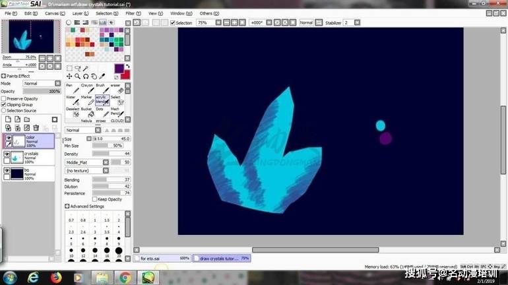Uncheck the Clipping Group option
This screenshot has height=285, width=508.
(3, 104)
